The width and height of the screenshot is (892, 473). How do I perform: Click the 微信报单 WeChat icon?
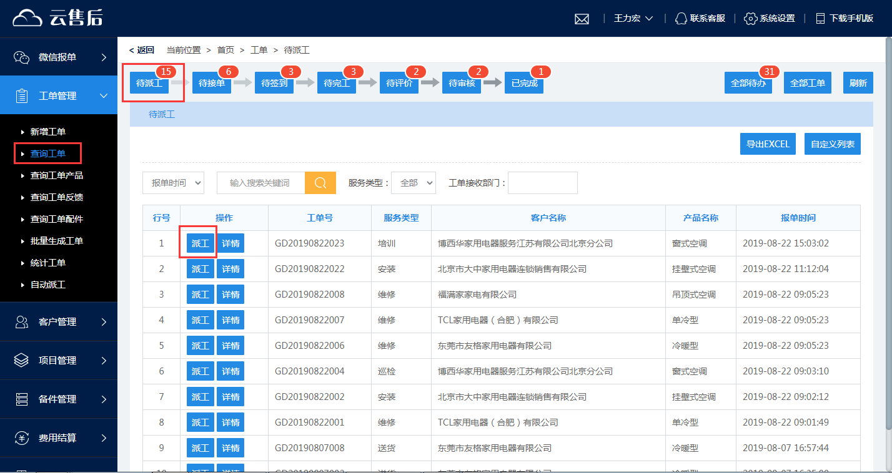pos(22,57)
